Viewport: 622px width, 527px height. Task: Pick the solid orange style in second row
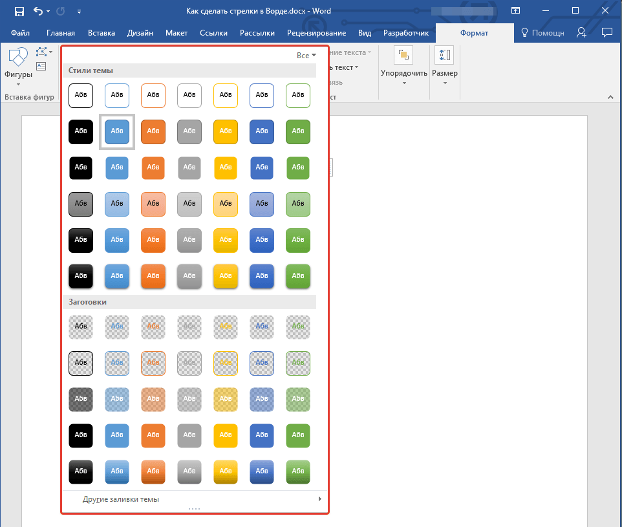(153, 131)
